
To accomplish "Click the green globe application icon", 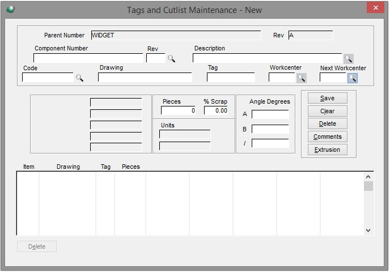I will 10,10.
